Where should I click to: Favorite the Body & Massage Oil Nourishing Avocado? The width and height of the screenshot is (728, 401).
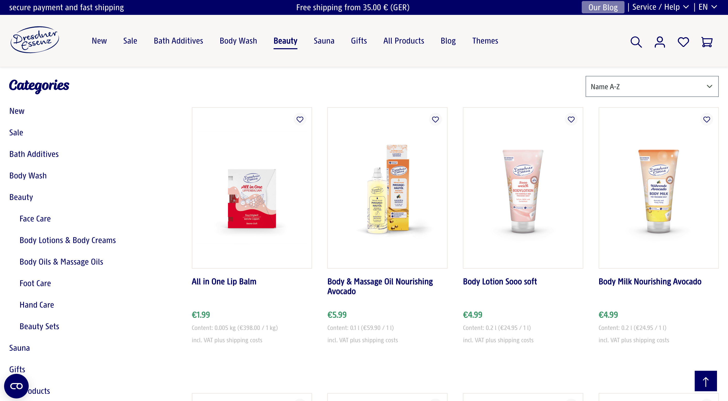435,119
